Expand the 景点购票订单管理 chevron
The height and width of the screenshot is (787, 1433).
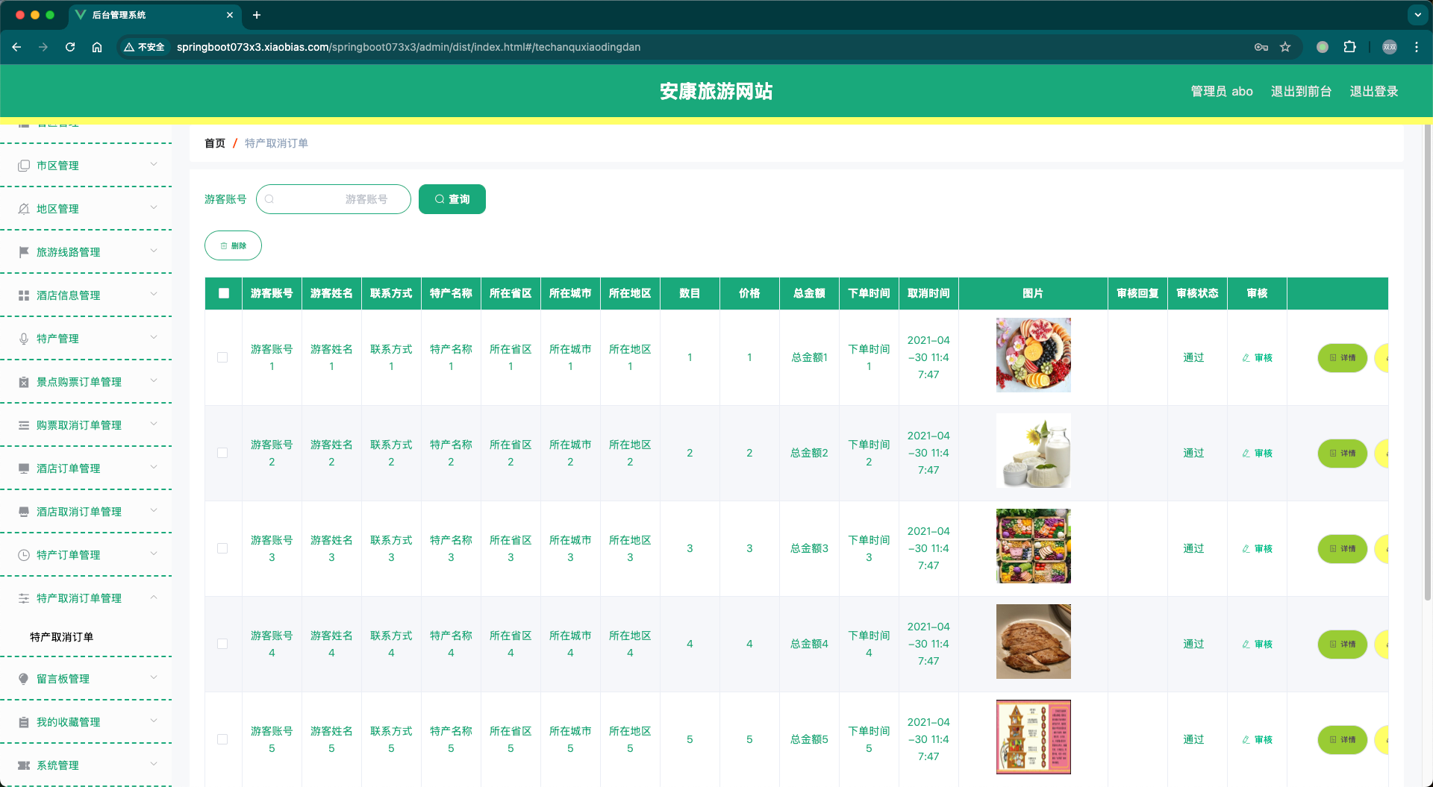click(x=154, y=381)
